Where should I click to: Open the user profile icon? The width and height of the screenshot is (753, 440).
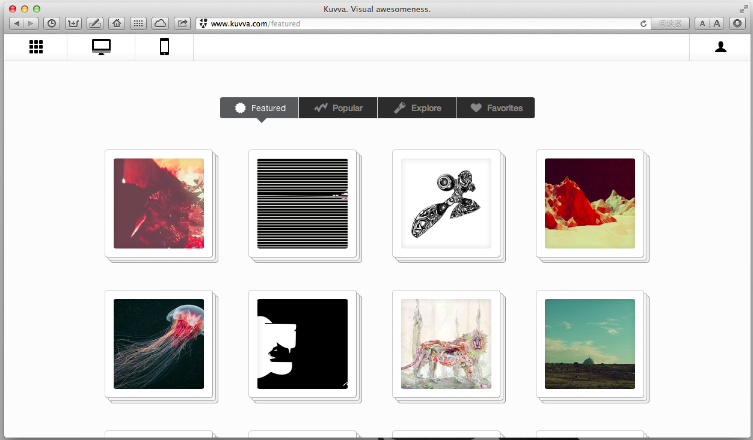721,47
